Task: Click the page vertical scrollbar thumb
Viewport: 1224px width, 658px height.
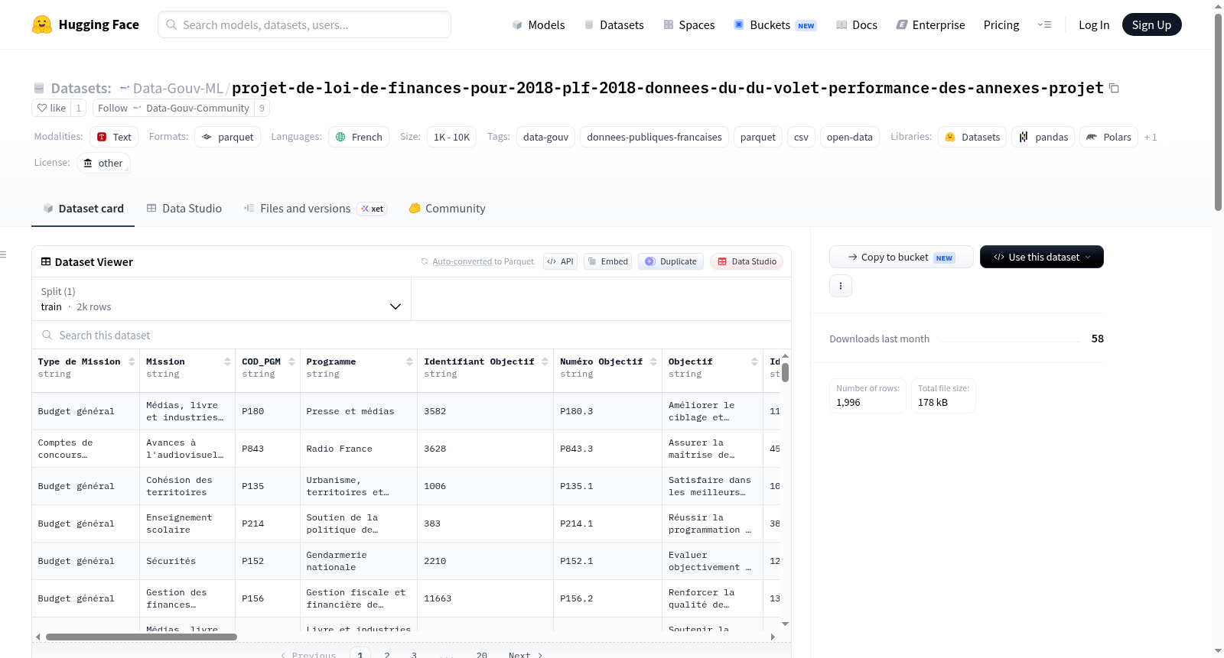Action: pyautogui.click(x=1218, y=111)
